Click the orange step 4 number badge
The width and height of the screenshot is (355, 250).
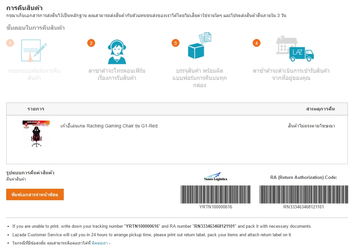257,43
